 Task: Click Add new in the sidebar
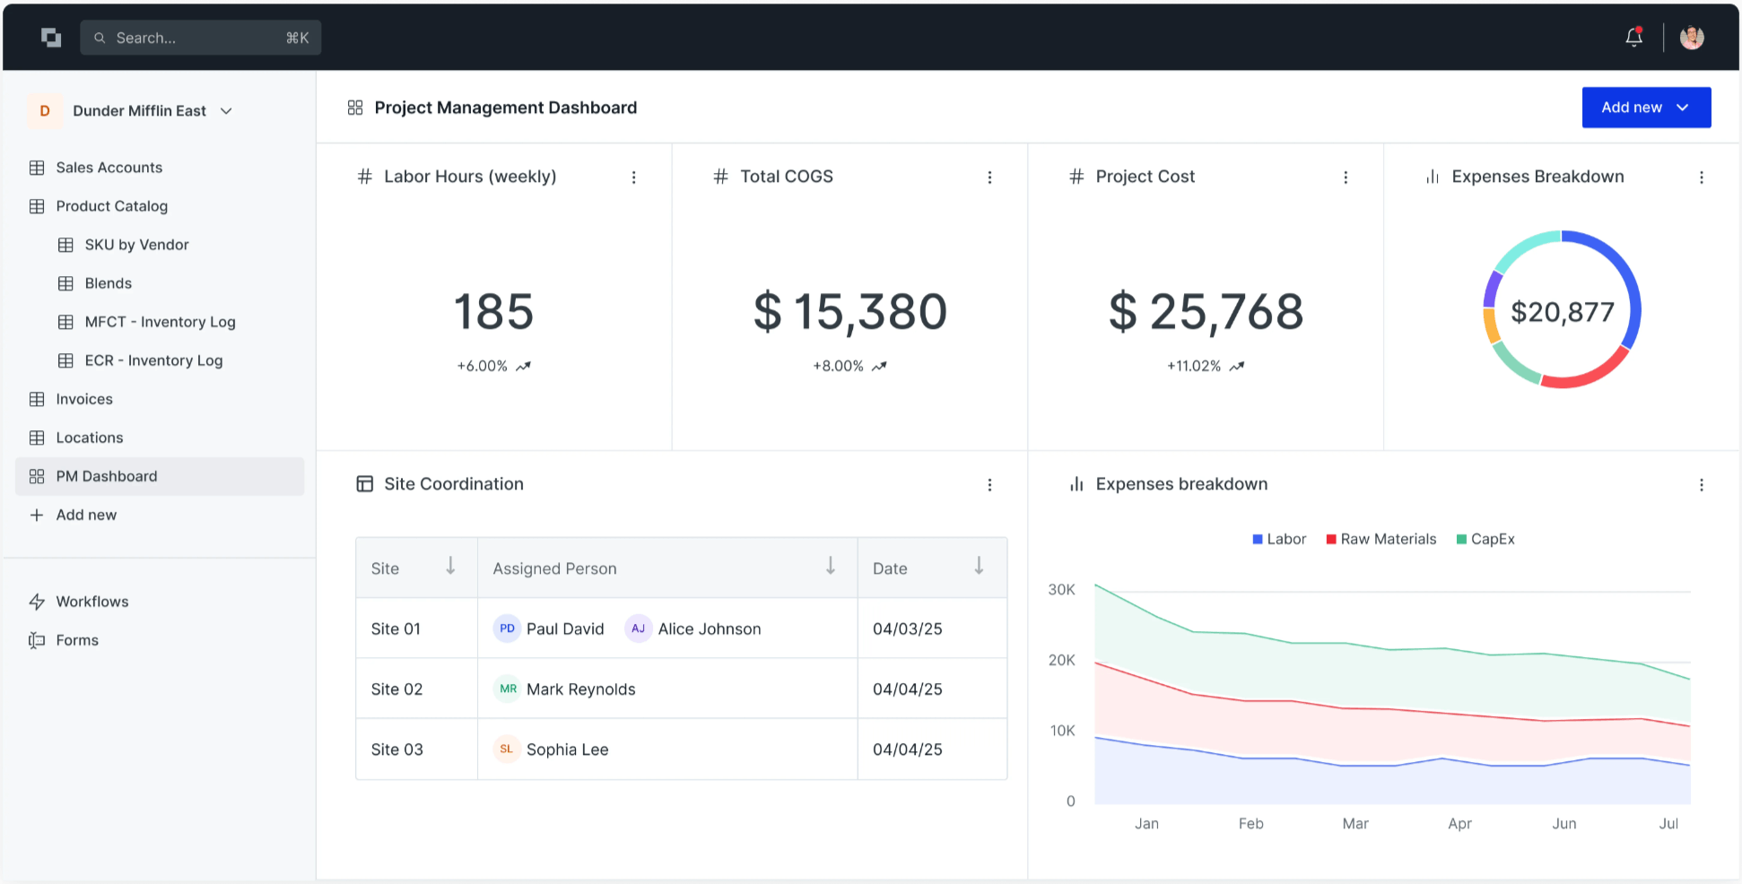pyautogui.click(x=86, y=515)
